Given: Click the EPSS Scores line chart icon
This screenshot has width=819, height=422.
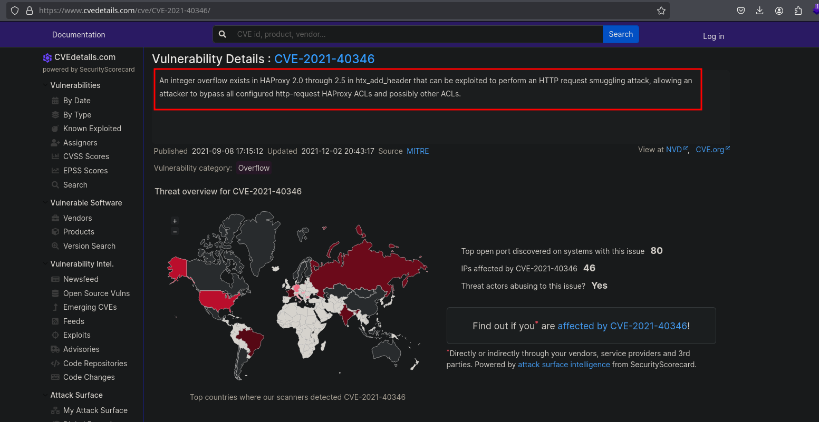Looking at the screenshot, I should [55, 171].
